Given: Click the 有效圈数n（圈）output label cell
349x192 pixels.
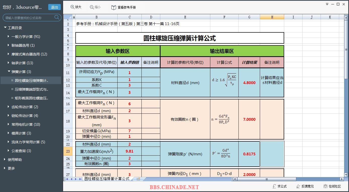Looking at the screenshot, I should coord(185,119).
